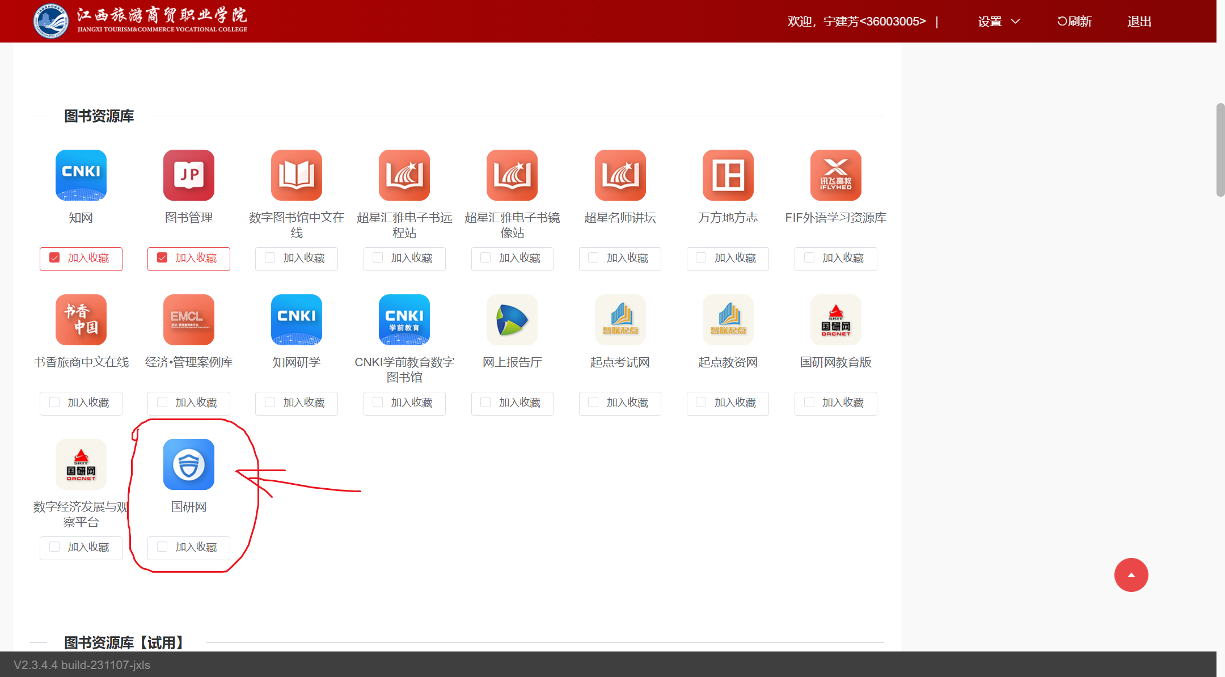Open FIF外语学习资源库 iFlyHed icon
1225x677 pixels.
pyautogui.click(x=836, y=175)
